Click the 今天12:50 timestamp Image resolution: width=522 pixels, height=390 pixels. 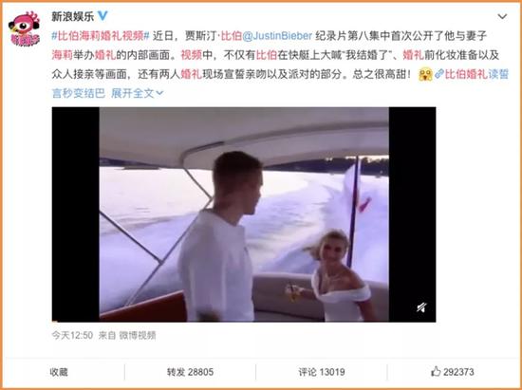coord(72,335)
